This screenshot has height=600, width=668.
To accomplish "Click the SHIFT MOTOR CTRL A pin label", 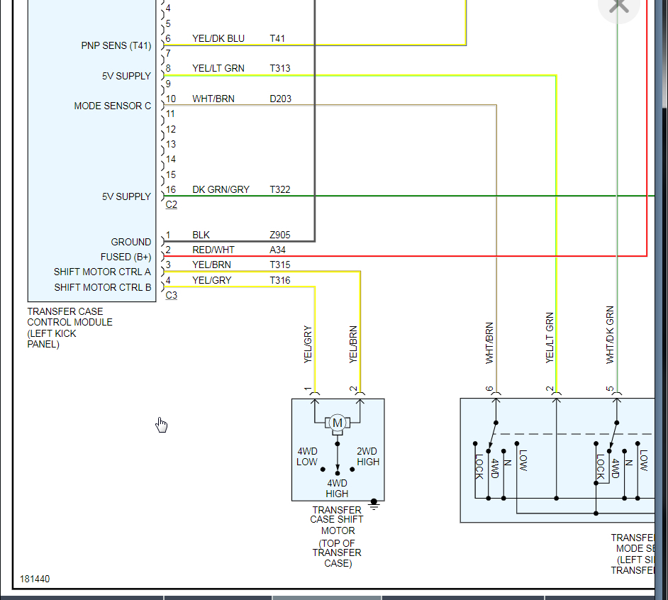I will click(x=102, y=272).
